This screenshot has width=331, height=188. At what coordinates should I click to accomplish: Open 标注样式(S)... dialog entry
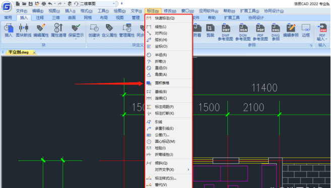point(165,178)
